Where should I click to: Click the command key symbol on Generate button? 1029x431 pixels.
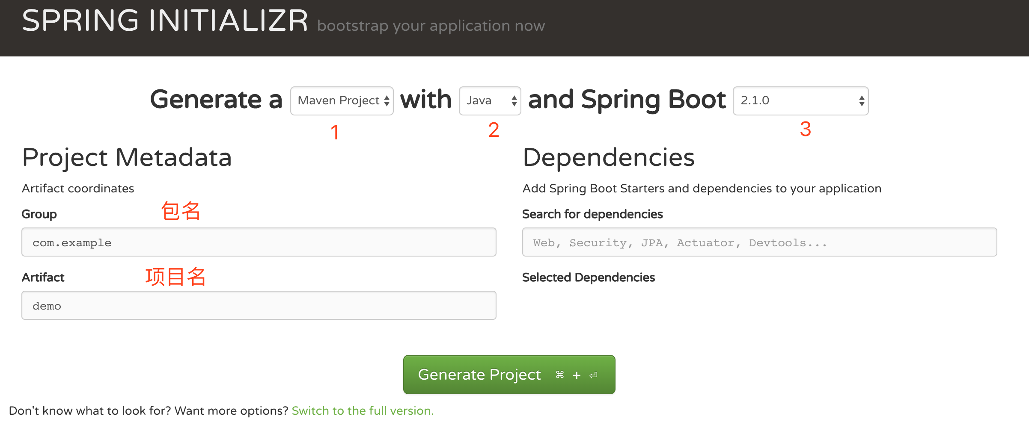(x=559, y=375)
